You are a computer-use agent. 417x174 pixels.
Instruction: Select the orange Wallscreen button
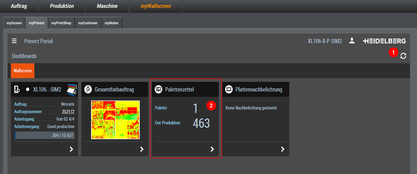tap(23, 71)
